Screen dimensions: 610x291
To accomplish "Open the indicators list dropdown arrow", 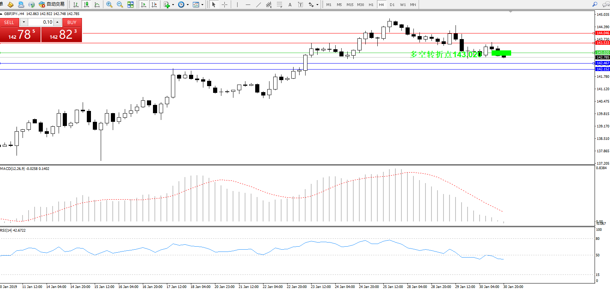I will coord(173,5).
